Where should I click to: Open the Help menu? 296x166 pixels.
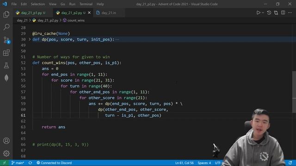point(100,4)
